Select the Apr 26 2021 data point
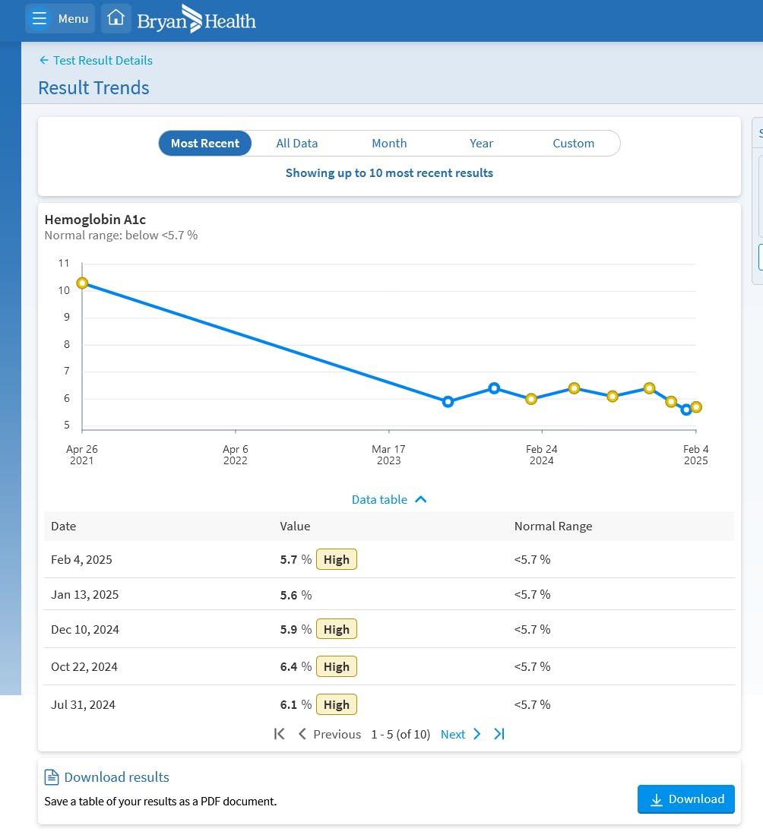 pyautogui.click(x=82, y=283)
